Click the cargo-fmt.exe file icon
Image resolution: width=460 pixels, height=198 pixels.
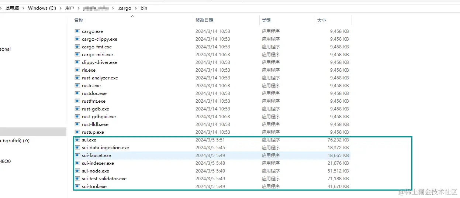coord(77,47)
